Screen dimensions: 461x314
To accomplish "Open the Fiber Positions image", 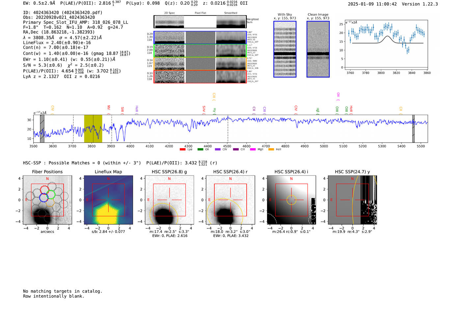I will tap(47, 200).
